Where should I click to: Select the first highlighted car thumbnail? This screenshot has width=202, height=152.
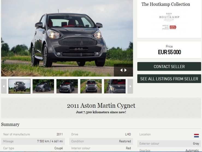point(19,86)
